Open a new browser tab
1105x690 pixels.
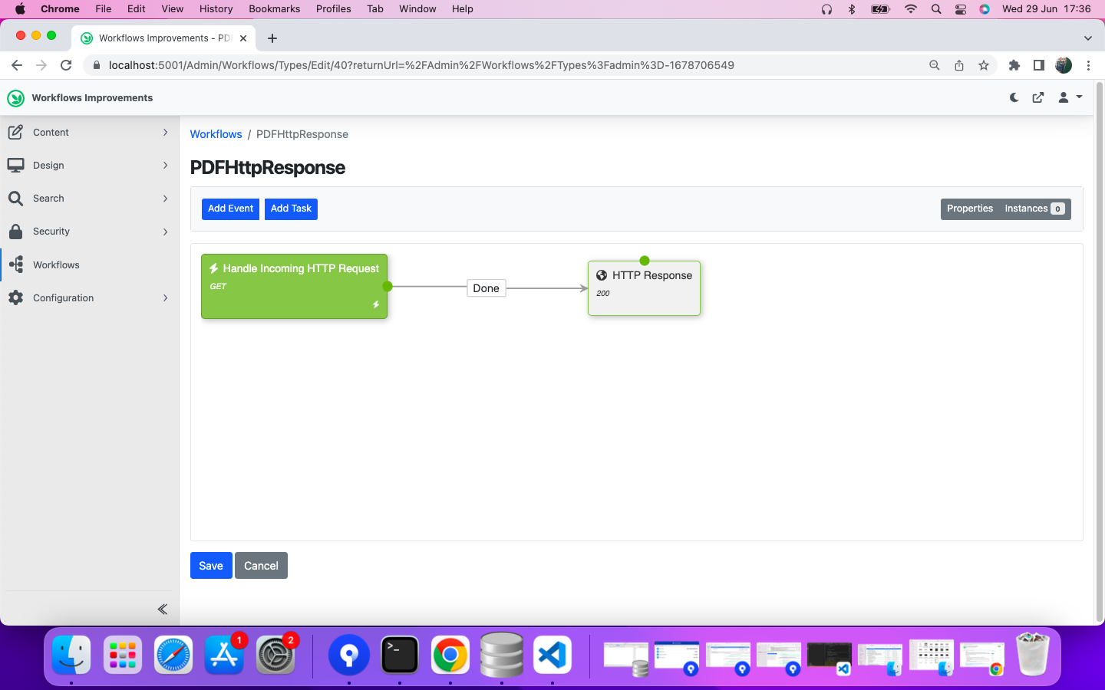pos(272,38)
